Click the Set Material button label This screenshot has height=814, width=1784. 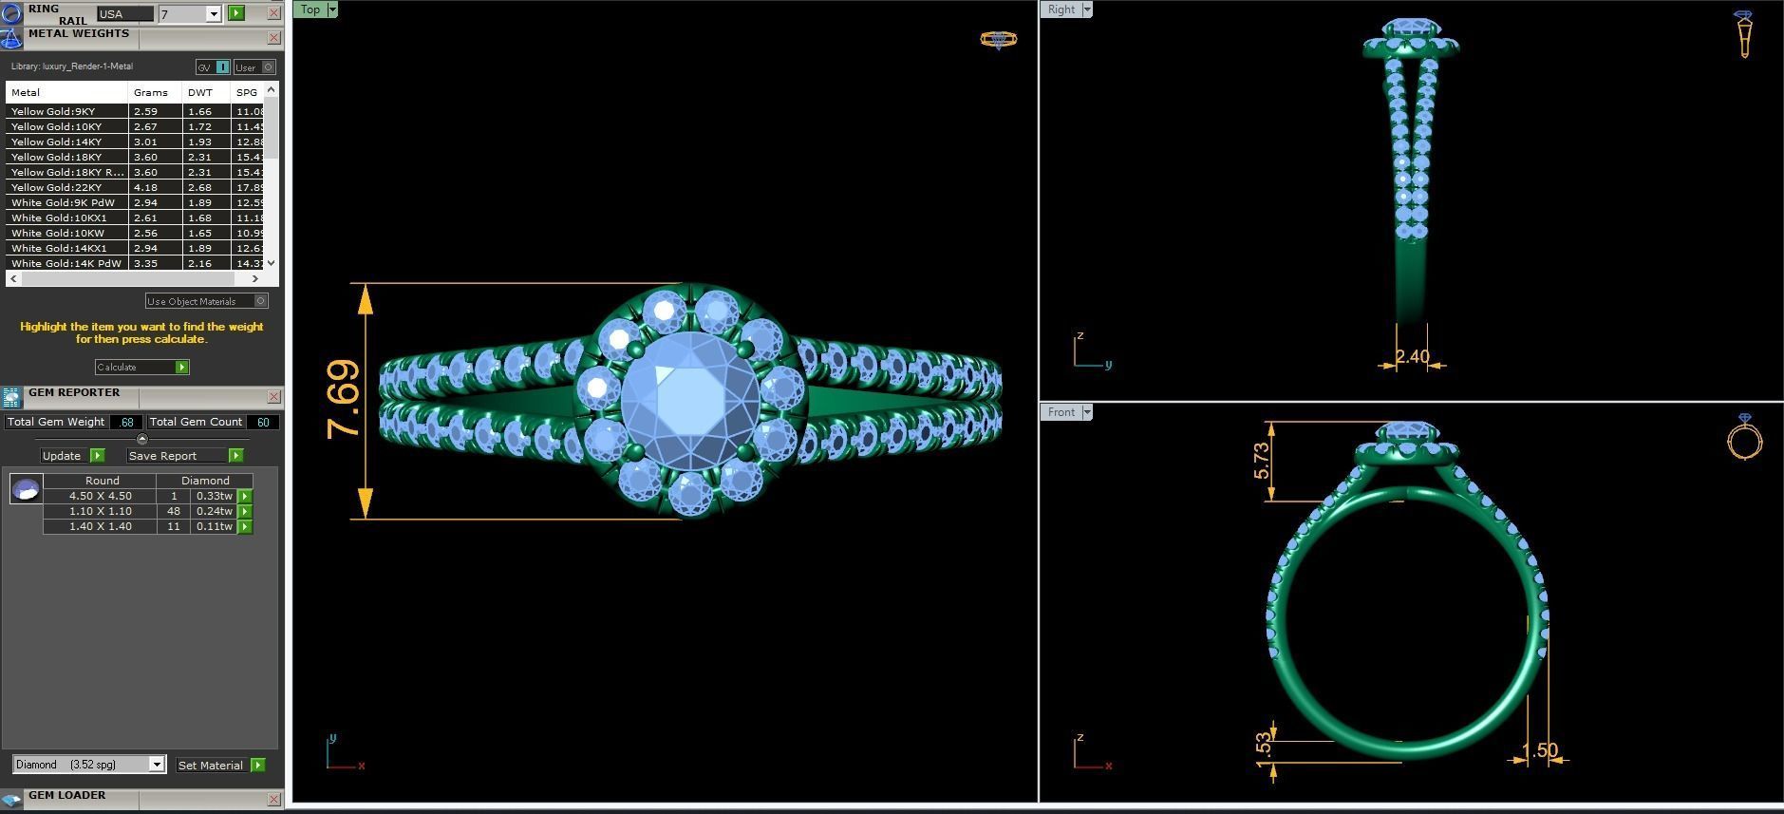[211, 765]
